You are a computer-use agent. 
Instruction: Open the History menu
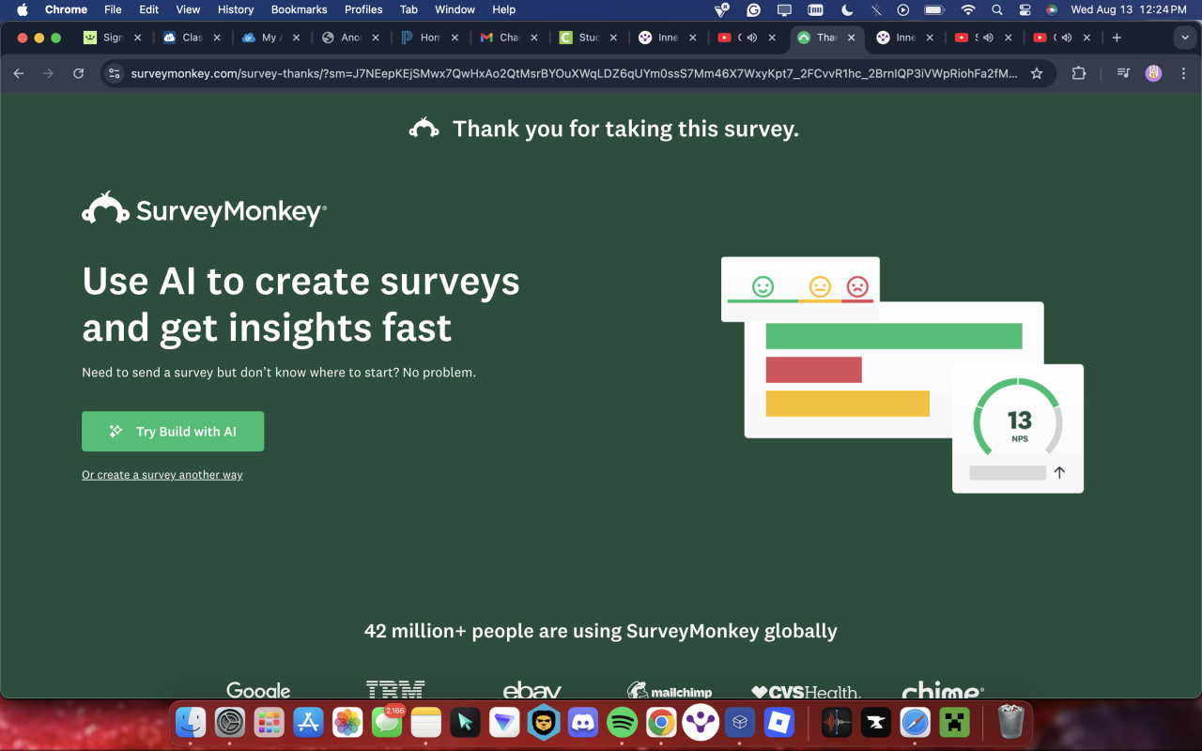(x=236, y=9)
